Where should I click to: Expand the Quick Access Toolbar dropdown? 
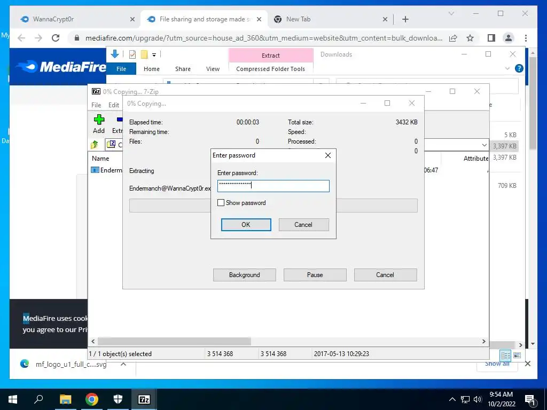point(154,55)
